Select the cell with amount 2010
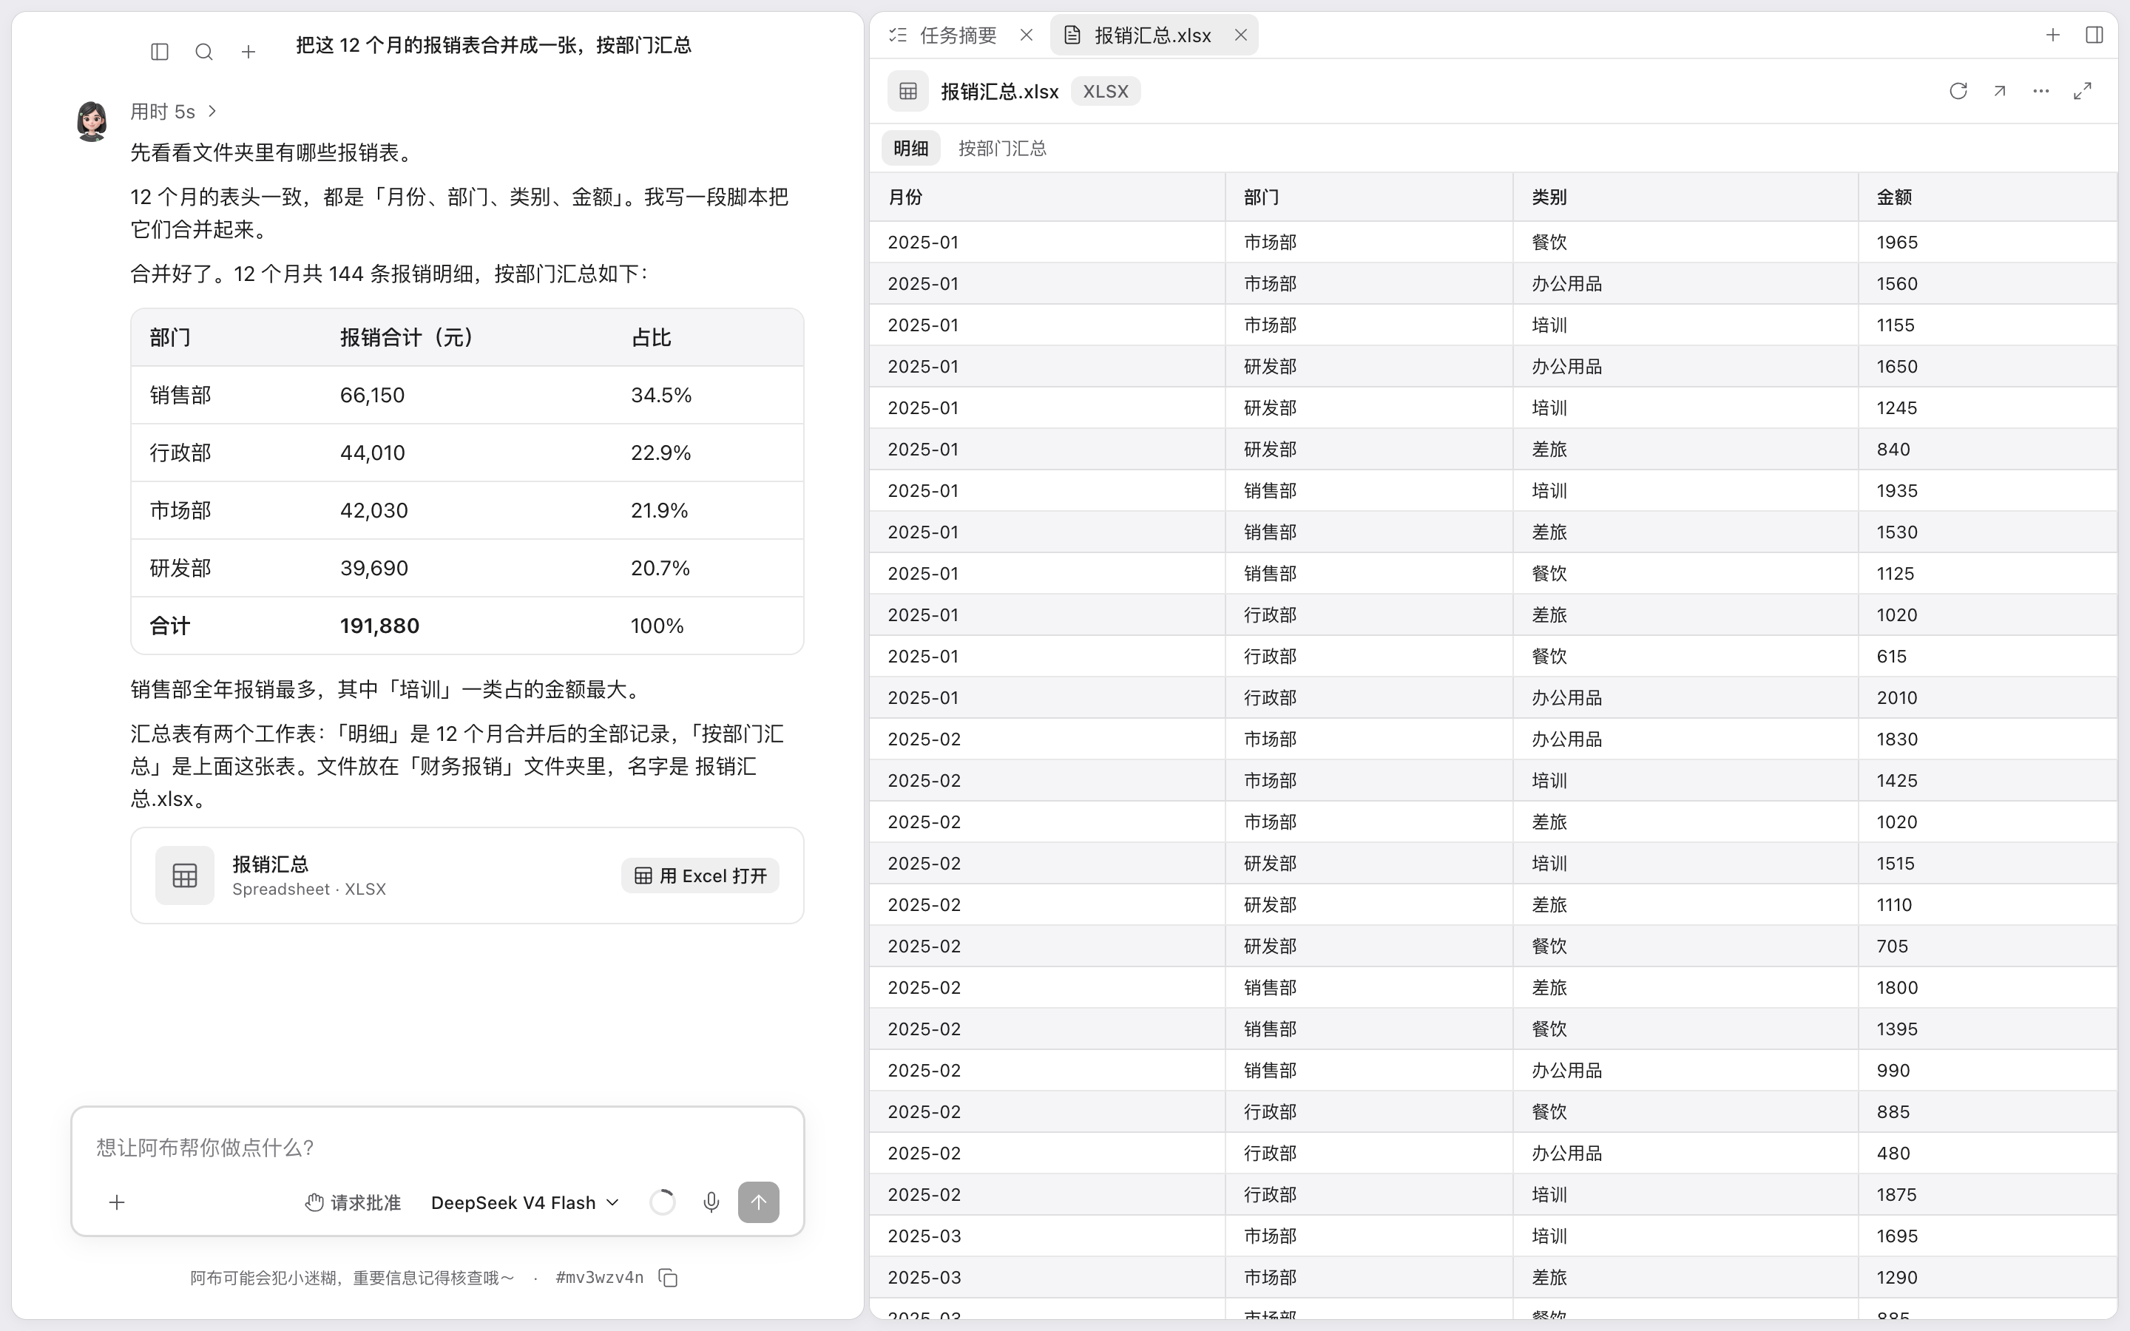Viewport: 2130px width, 1331px height. (1988, 698)
